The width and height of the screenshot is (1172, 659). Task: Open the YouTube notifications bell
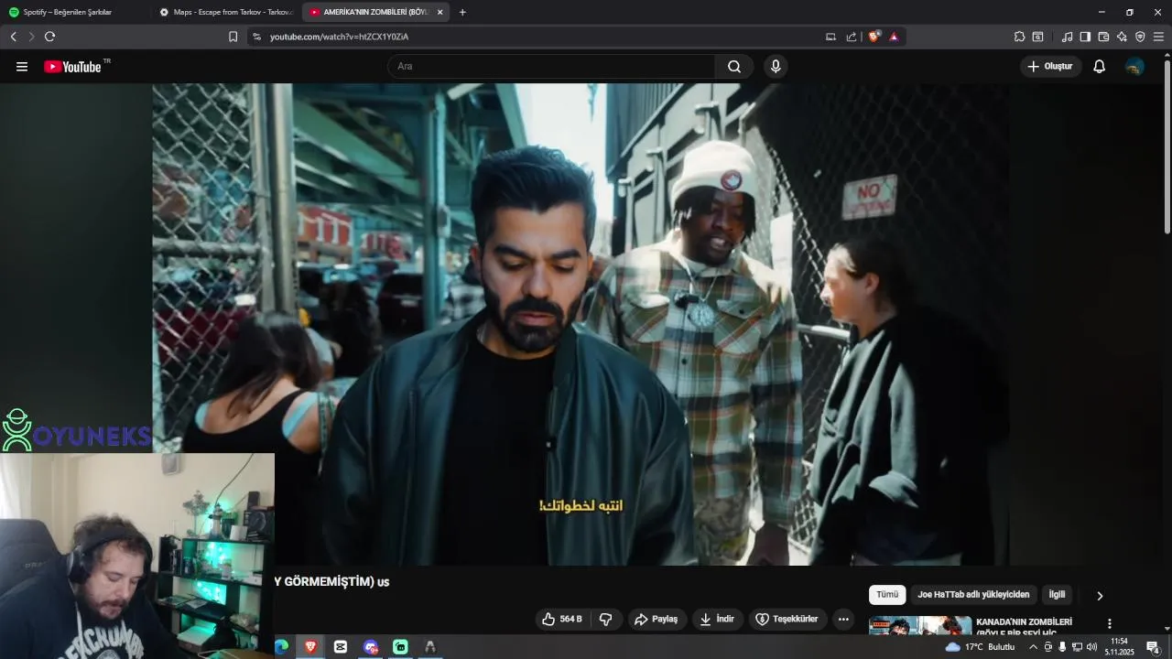click(1100, 67)
